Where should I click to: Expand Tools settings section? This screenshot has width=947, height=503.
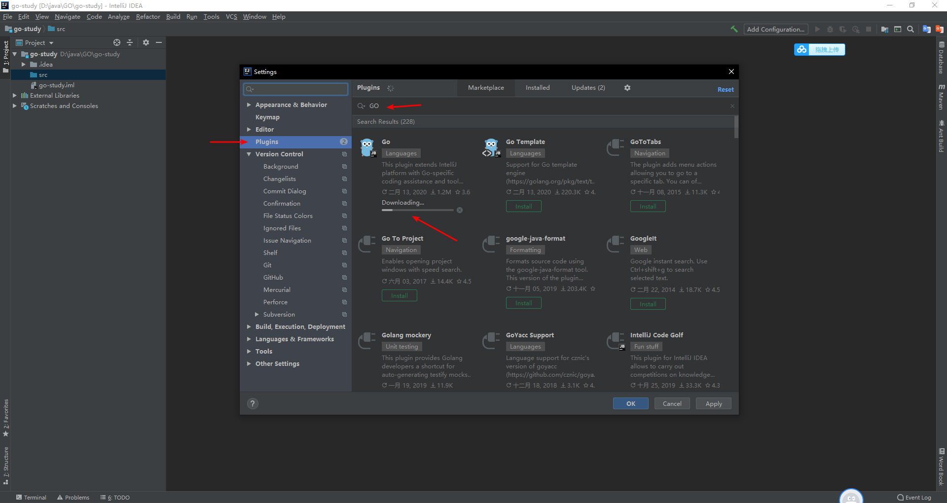point(249,351)
